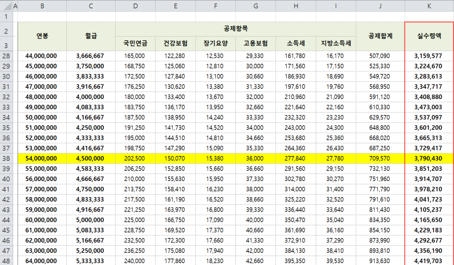Select column I header
The height and width of the screenshot is (265, 454).
point(336,6)
